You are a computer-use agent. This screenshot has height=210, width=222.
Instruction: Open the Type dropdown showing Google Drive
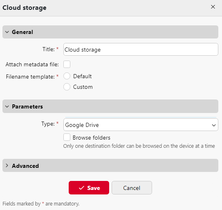coord(141,125)
